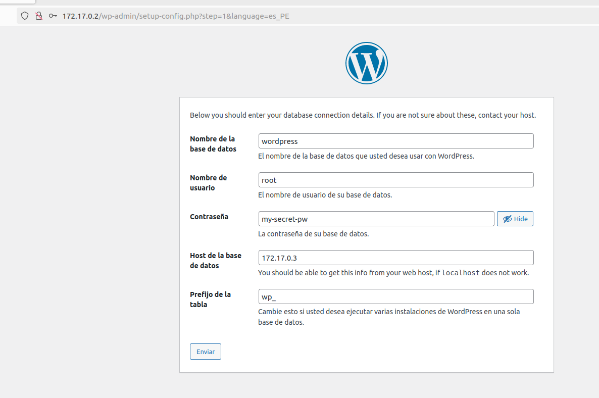Open the insecure connection lock icon
The width and height of the screenshot is (599, 398).
pos(38,16)
